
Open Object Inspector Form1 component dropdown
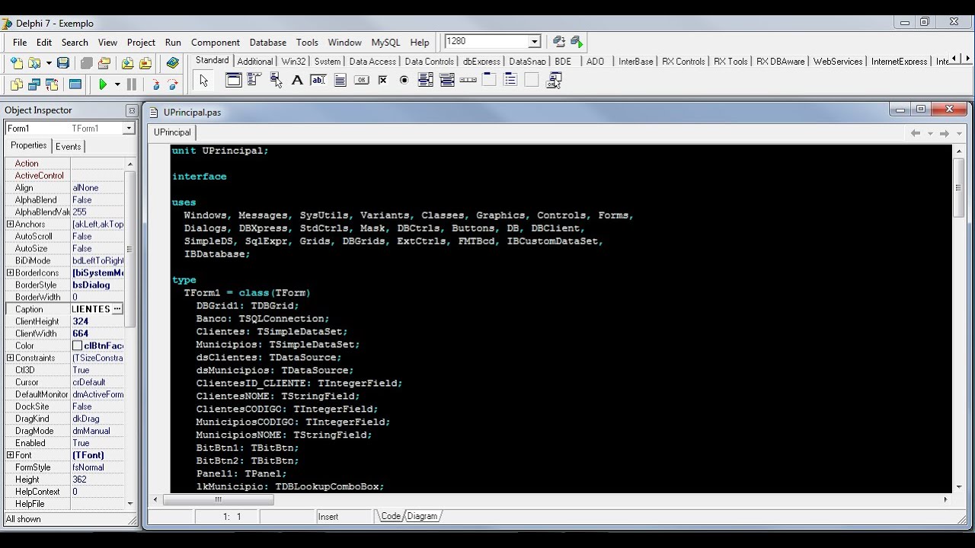click(129, 129)
